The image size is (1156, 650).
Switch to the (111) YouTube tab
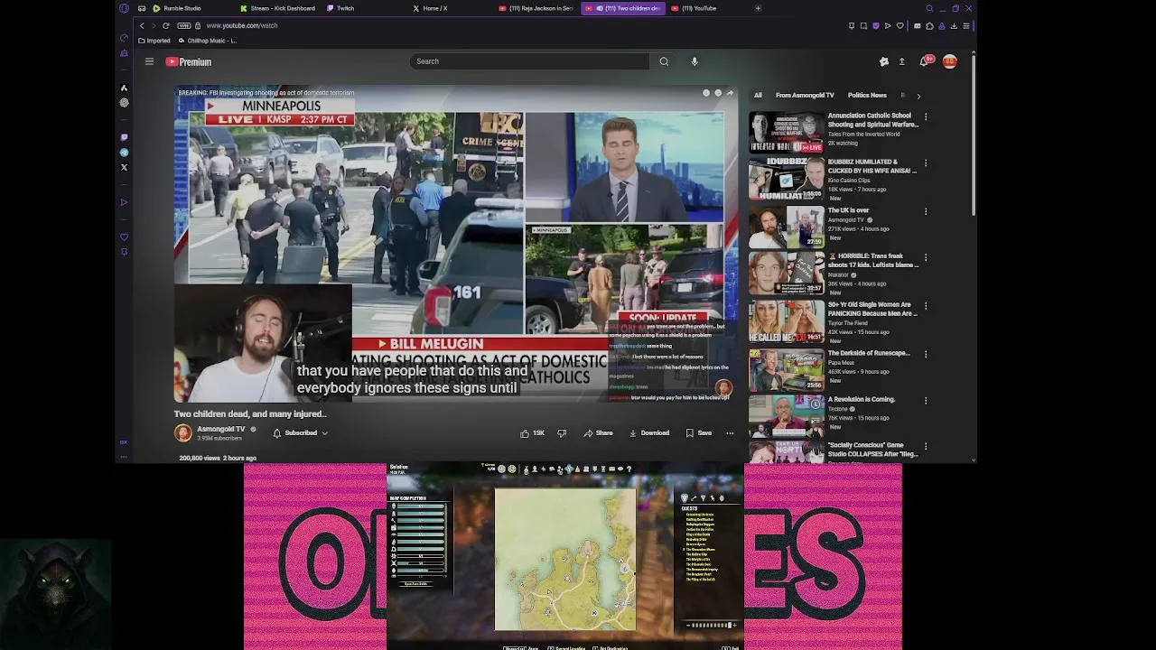[694, 8]
